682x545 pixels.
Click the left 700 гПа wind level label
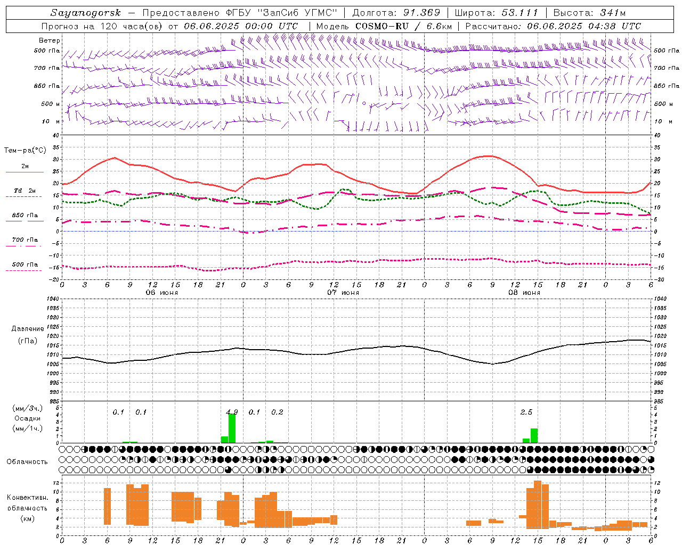click(x=47, y=68)
